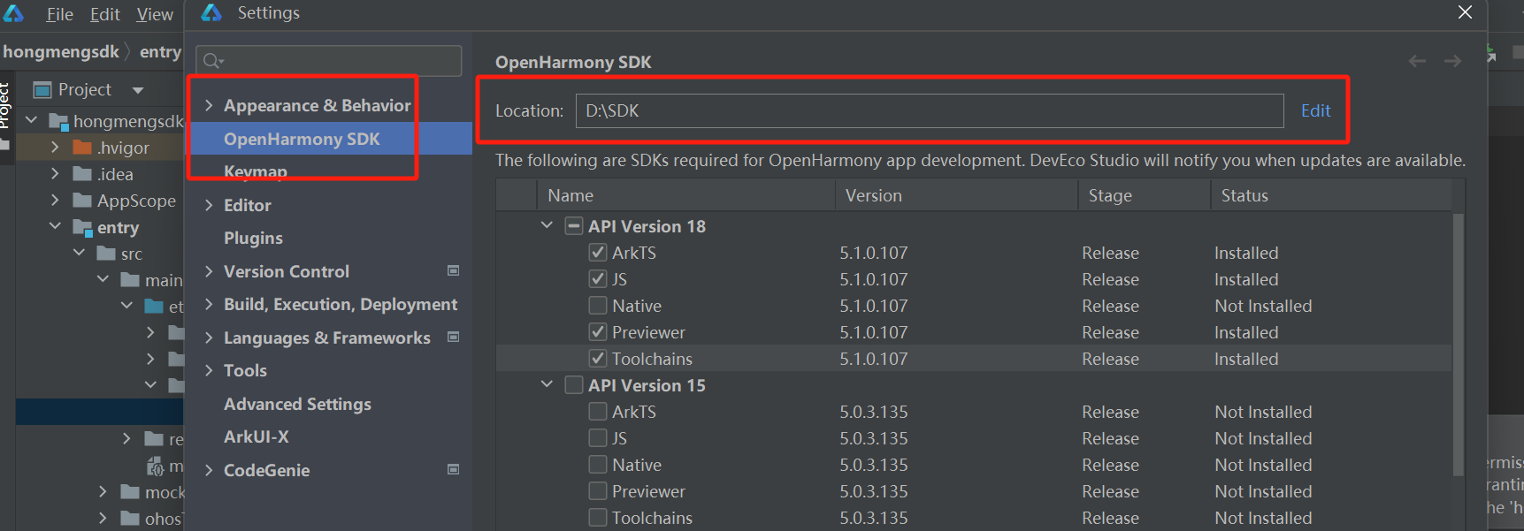Collapse the API Version 15 group

click(547, 384)
